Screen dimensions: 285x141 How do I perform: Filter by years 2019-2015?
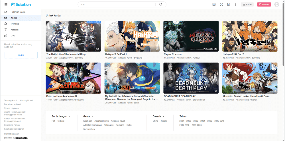tap(219, 121)
